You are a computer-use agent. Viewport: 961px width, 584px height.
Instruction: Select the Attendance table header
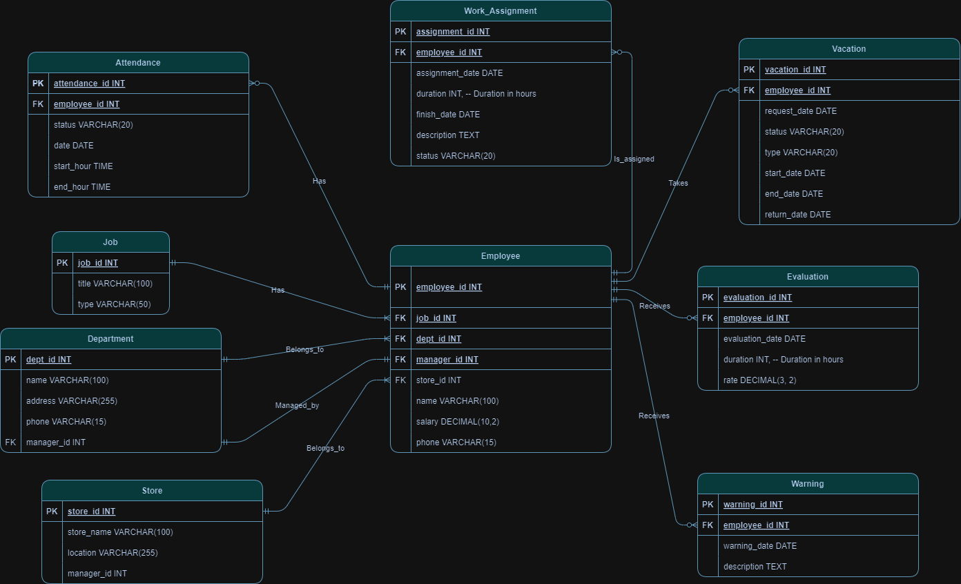[x=137, y=62]
